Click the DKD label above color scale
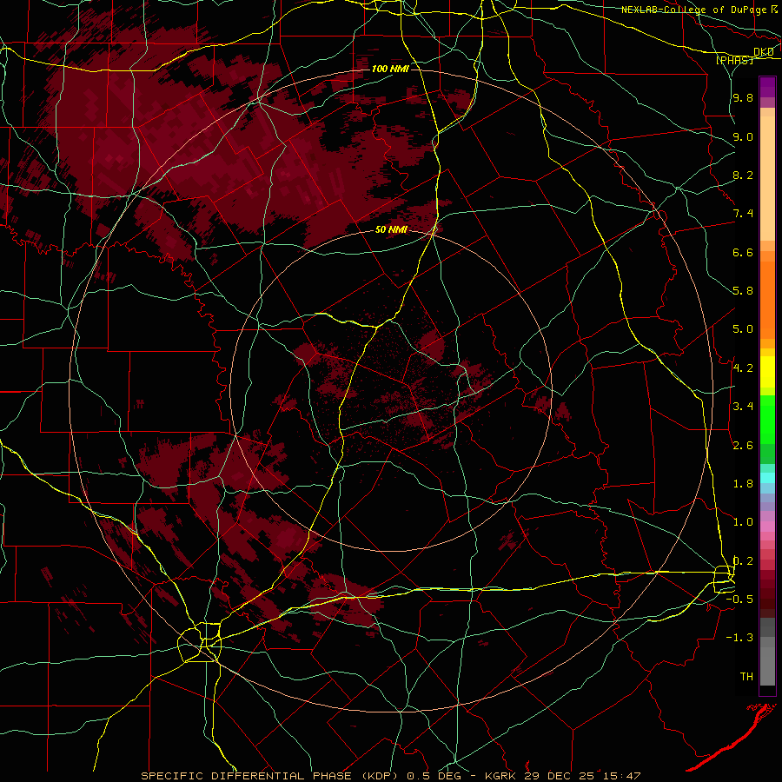 (764, 52)
